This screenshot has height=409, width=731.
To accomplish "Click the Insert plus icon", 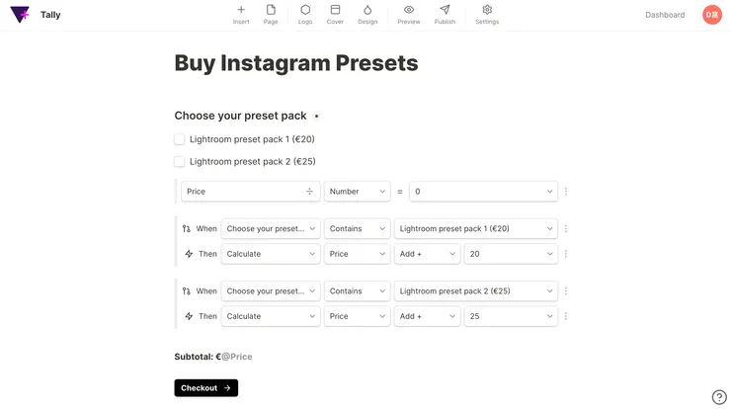I will [x=241, y=10].
